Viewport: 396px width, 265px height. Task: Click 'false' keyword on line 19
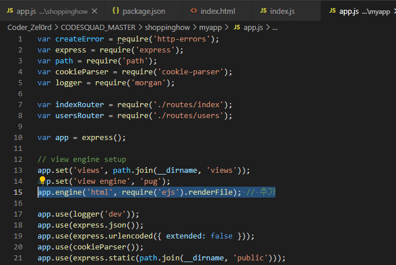(x=221, y=236)
